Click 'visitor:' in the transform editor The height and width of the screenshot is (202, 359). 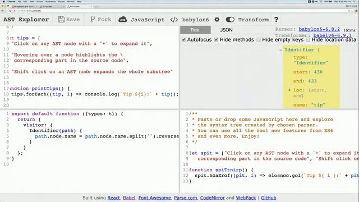tap(35, 125)
